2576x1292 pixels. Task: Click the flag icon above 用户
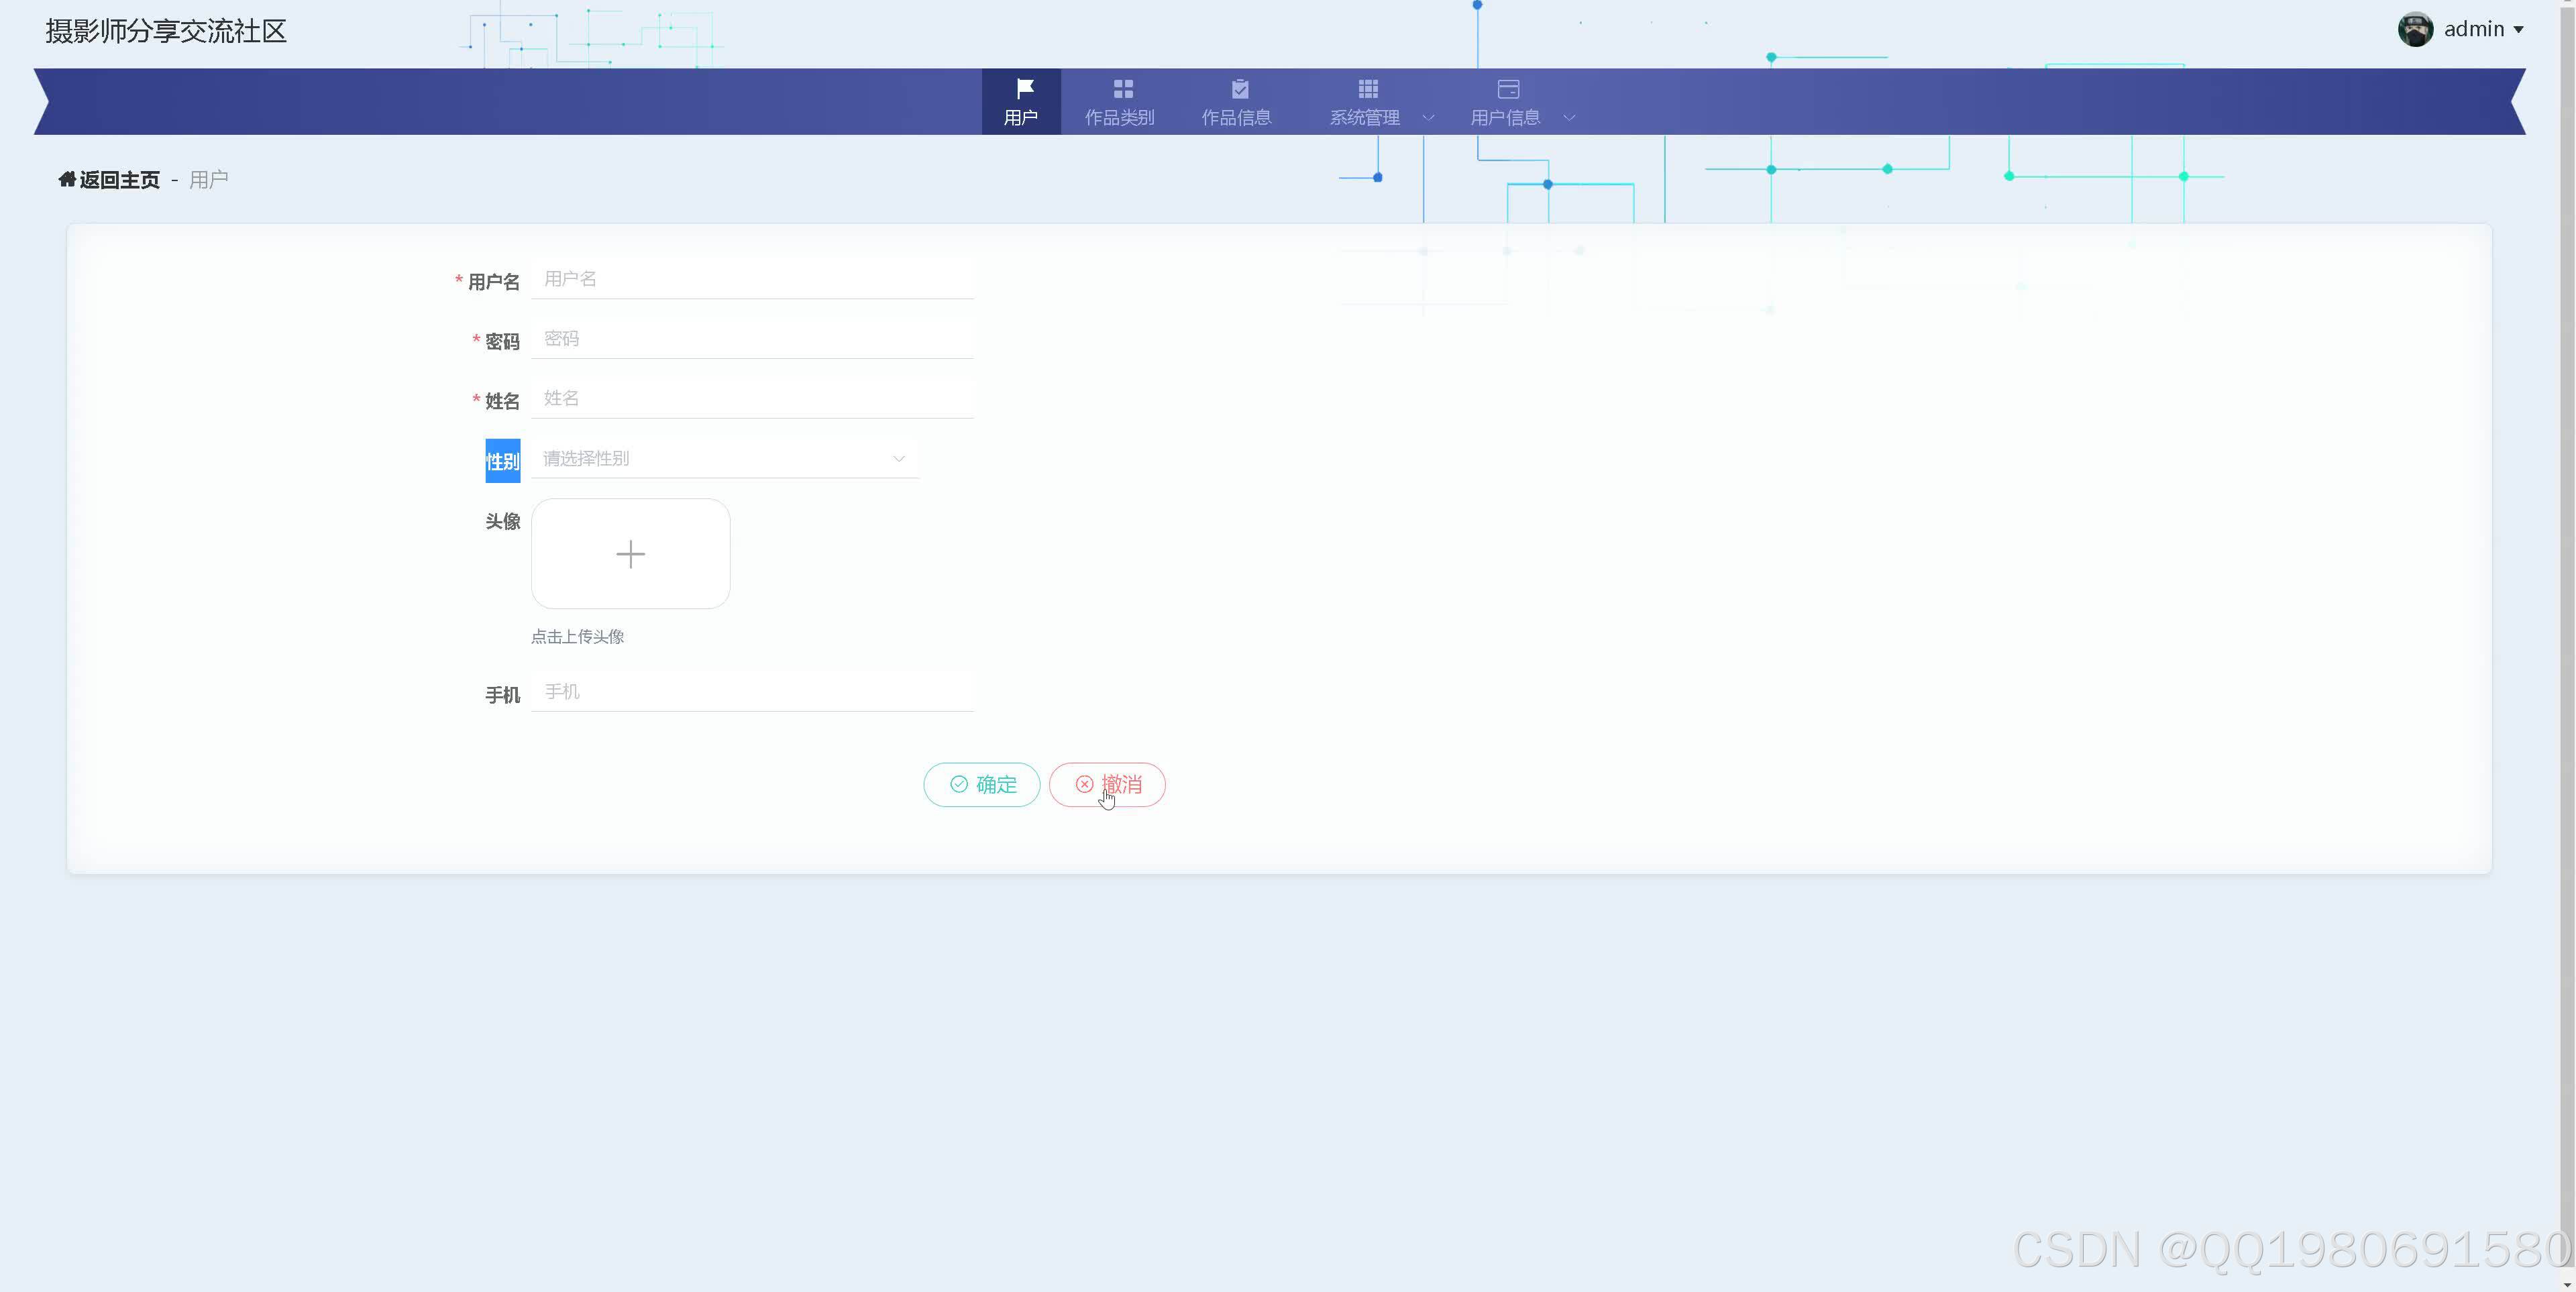click(x=1024, y=88)
